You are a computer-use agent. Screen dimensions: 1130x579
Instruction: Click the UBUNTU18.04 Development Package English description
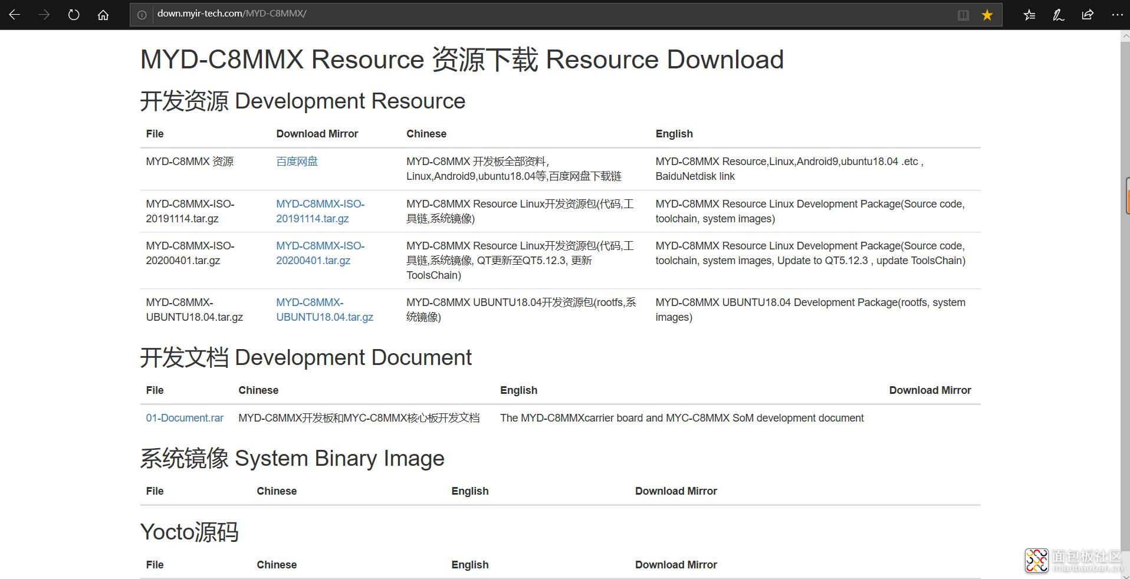[x=810, y=310]
